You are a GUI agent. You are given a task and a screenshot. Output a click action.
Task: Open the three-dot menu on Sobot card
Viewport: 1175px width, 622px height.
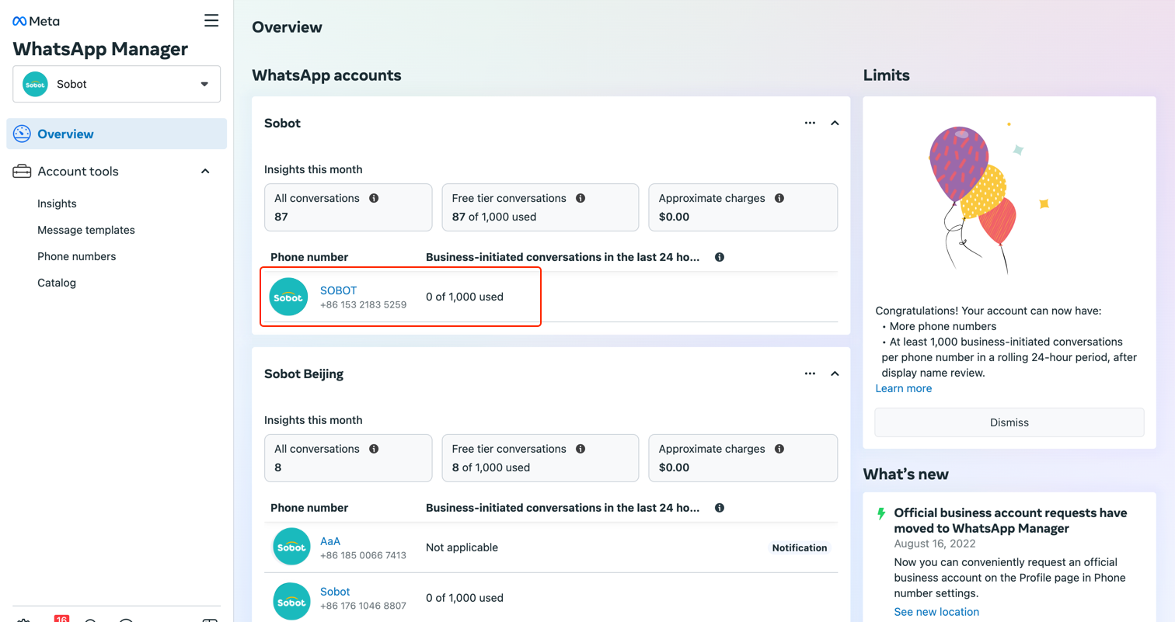tap(810, 123)
